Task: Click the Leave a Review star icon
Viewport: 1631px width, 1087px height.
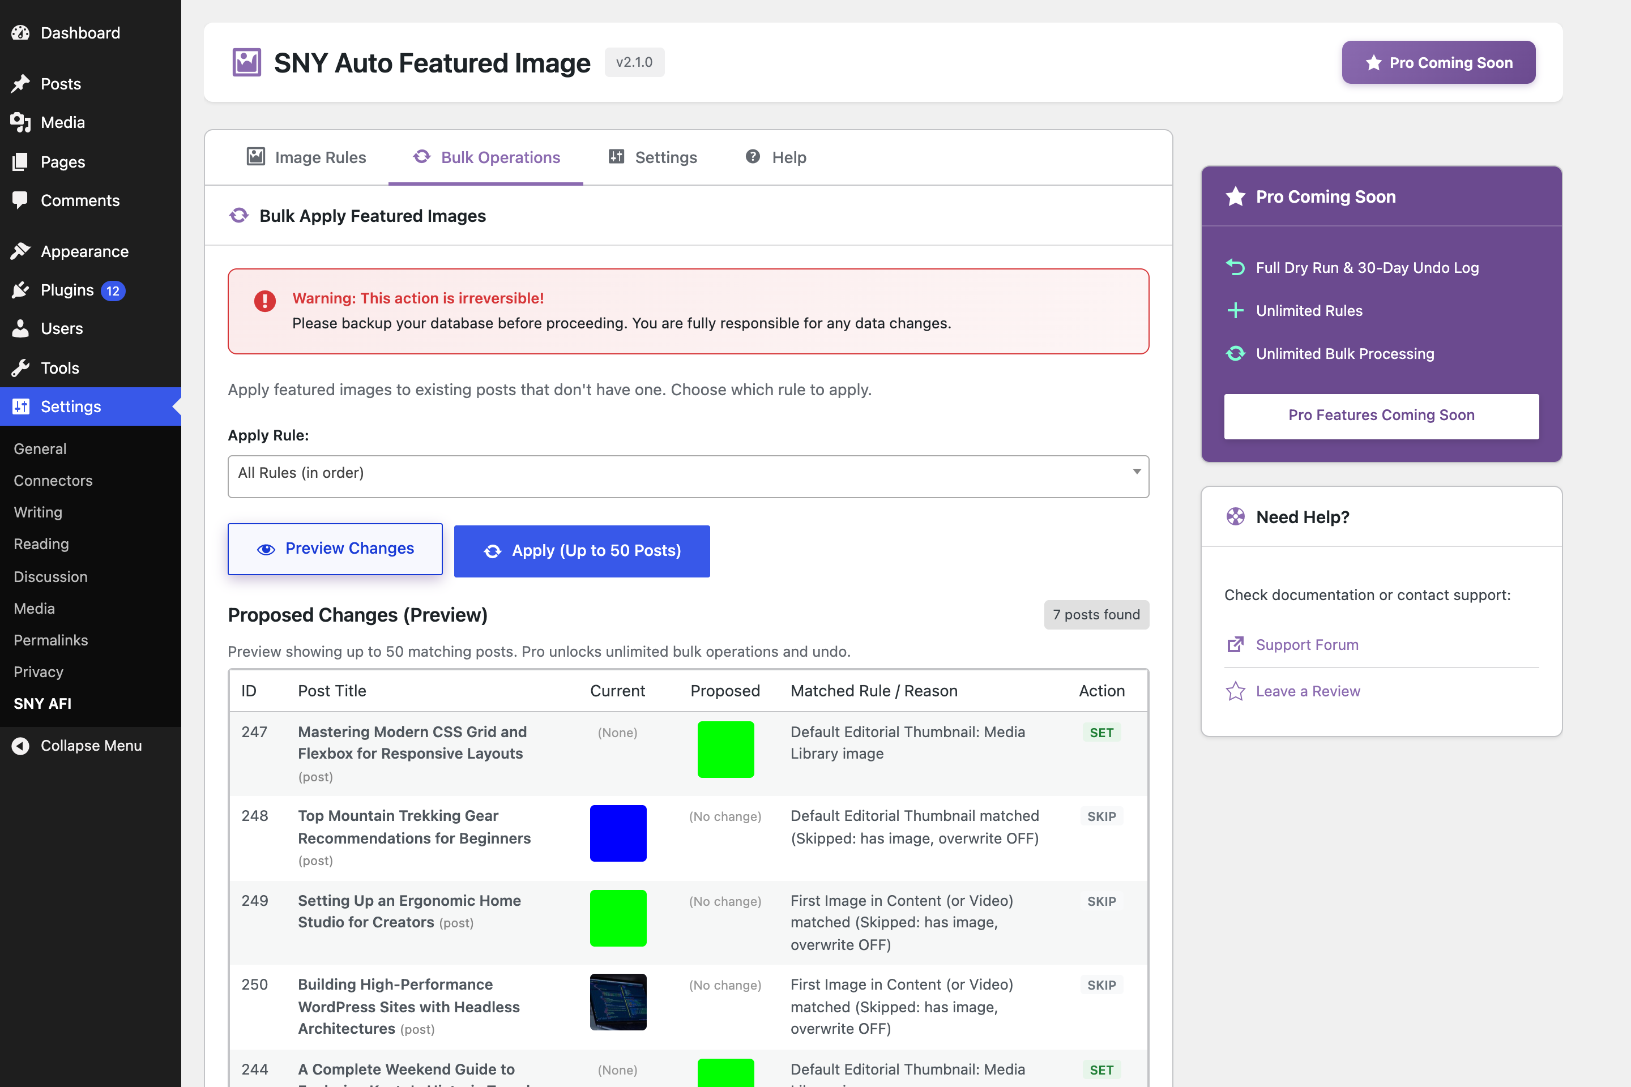Action: (x=1236, y=691)
